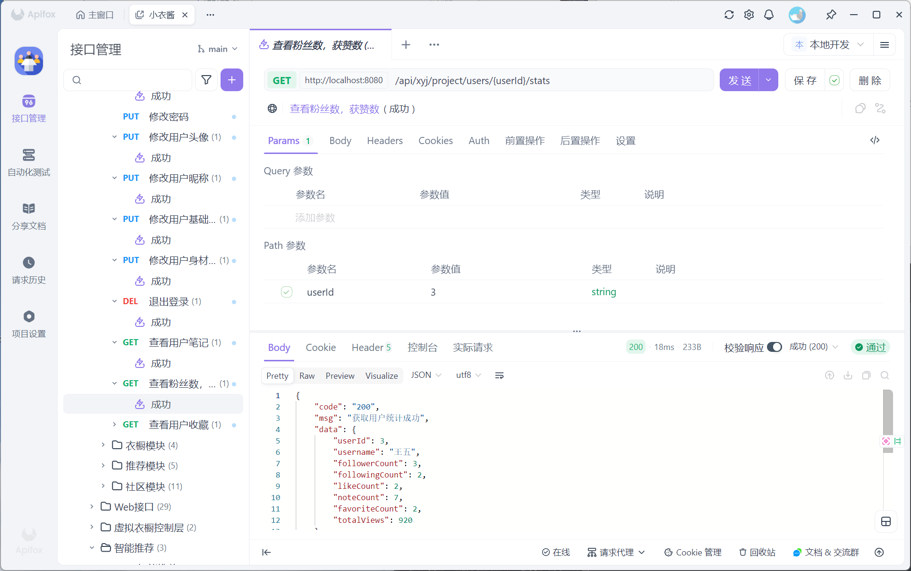911x571 pixels.
Task: Switch to the 控制台 response tab
Action: tap(422, 348)
